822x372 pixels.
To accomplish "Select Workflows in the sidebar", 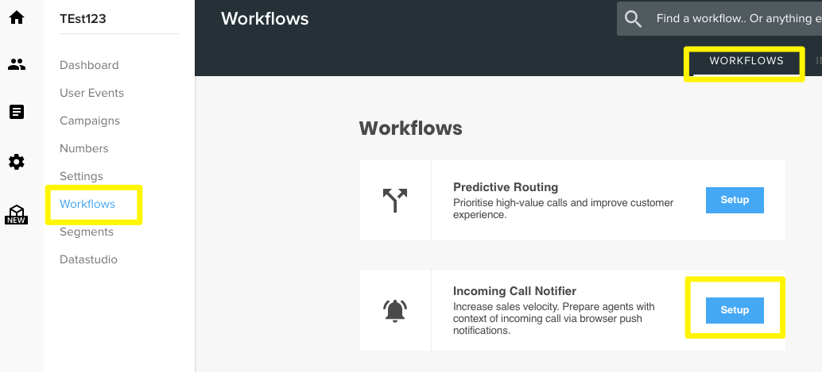I will (87, 204).
